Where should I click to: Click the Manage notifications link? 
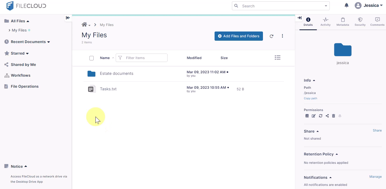[x=375, y=177]
